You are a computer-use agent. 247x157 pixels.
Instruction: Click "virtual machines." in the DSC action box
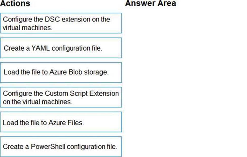click(x=28, y=27)
